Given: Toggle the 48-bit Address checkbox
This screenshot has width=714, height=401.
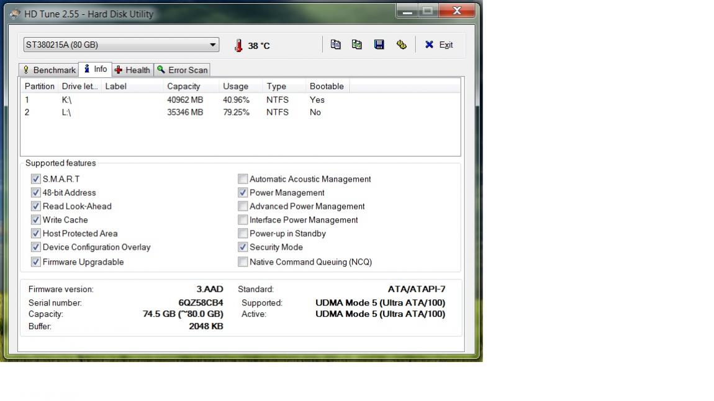Looking at the screenshot, I should click(x=36, y=193).
